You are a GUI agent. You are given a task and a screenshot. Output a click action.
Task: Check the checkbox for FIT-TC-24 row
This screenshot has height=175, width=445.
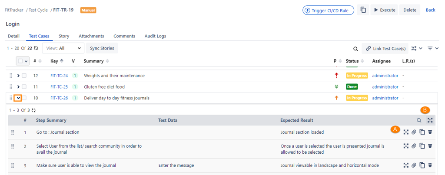coord(24,76)
